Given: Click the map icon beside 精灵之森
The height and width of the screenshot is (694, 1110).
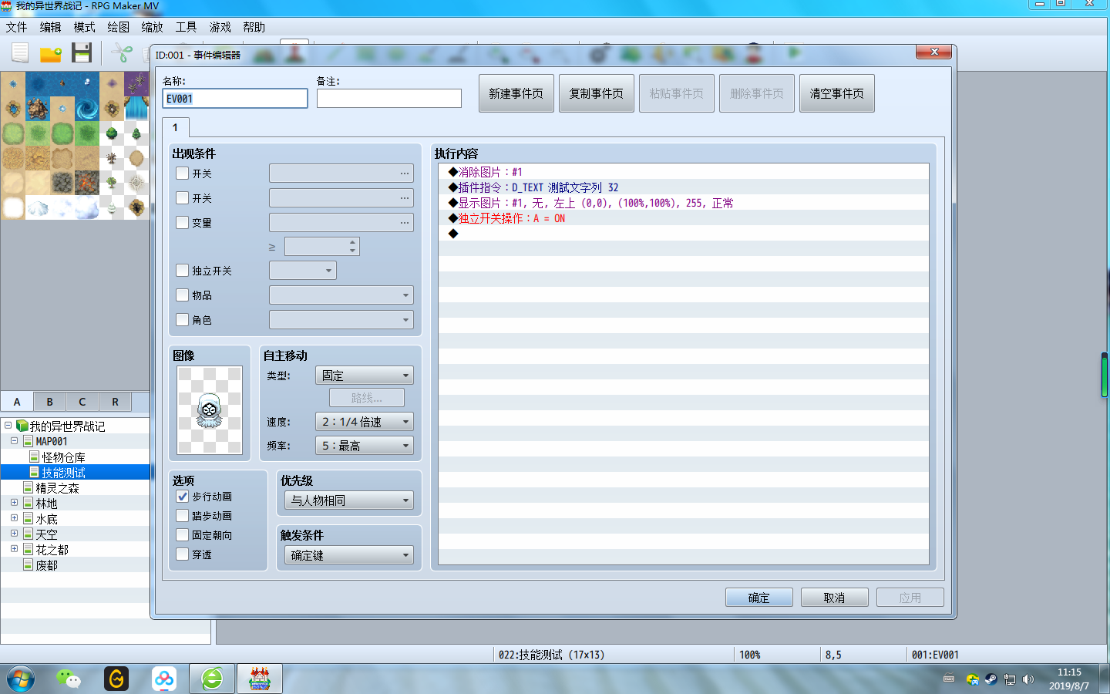Looking at the screenshot, I should tap(28, 487).
